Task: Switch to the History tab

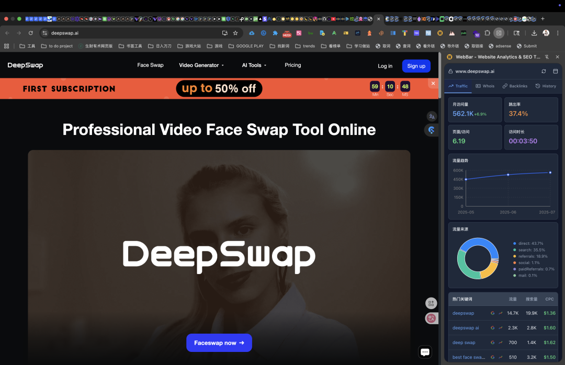Action: click(x=546, y=86)
